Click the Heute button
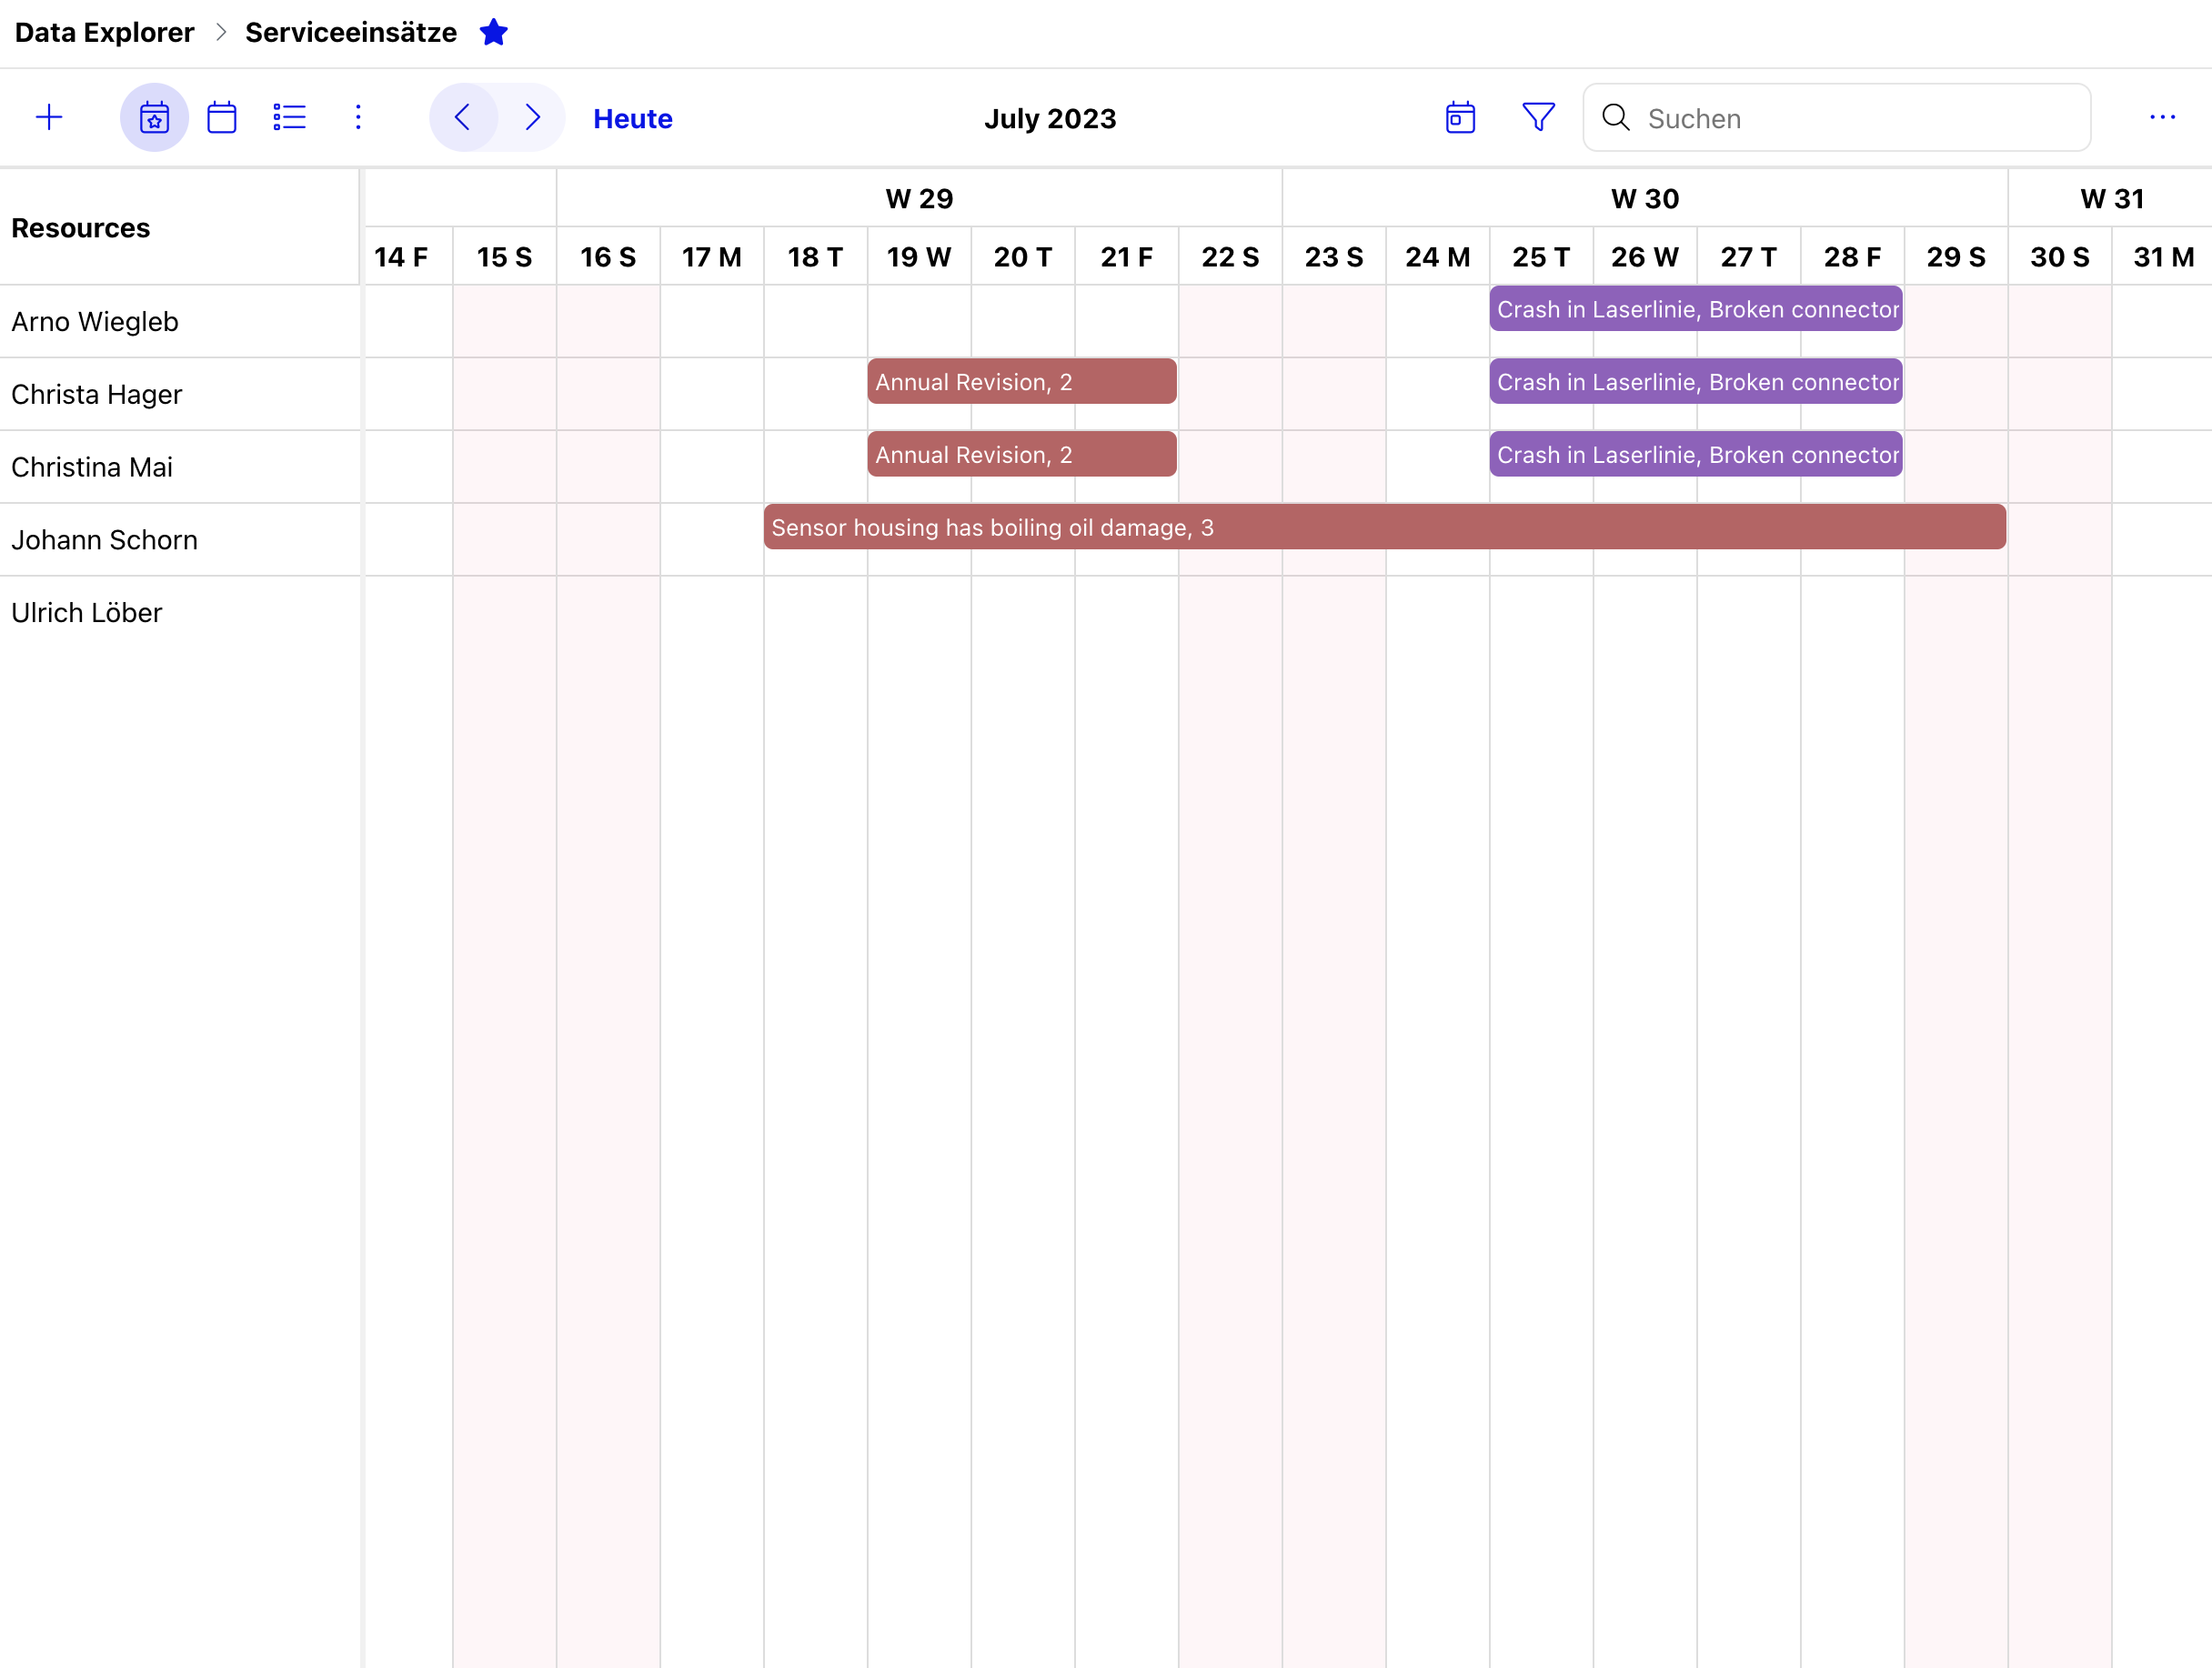The height and width of the screenshot is (1668, 2212). pyautogui.click(x=632, y=119)
